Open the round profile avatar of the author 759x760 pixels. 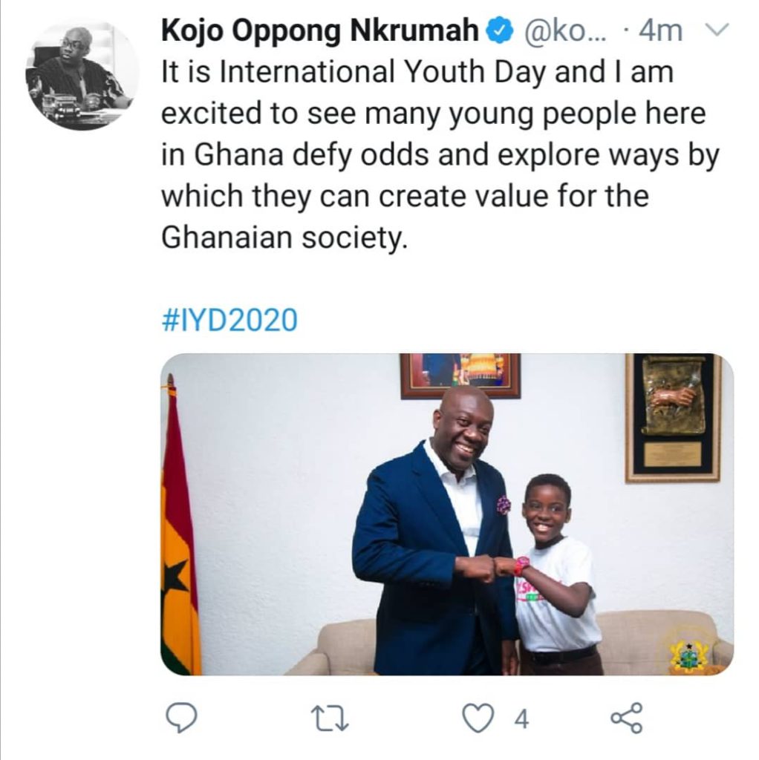(x=81, y=74)
